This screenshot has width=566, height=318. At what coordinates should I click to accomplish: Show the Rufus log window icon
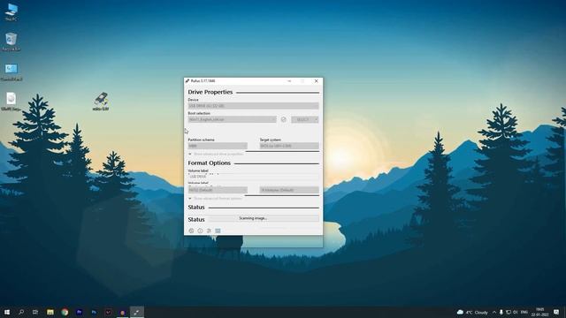(218, 231)
